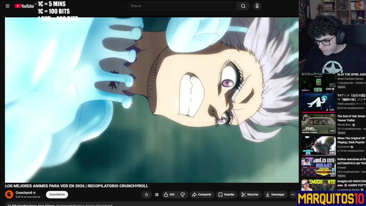
Task: Click the main video player frame
Action: [152, 100]
